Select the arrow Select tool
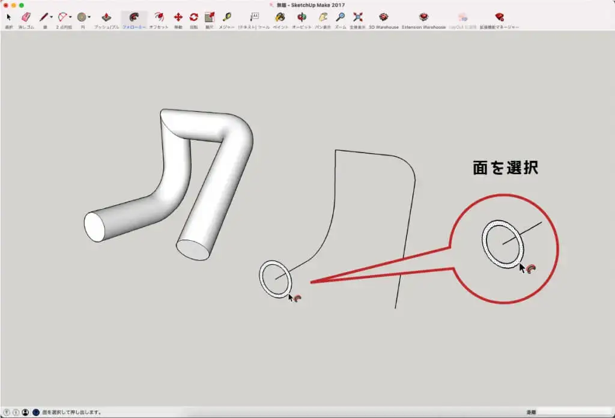615x418 pixels. pyautogui.click(x=8, y=17)
